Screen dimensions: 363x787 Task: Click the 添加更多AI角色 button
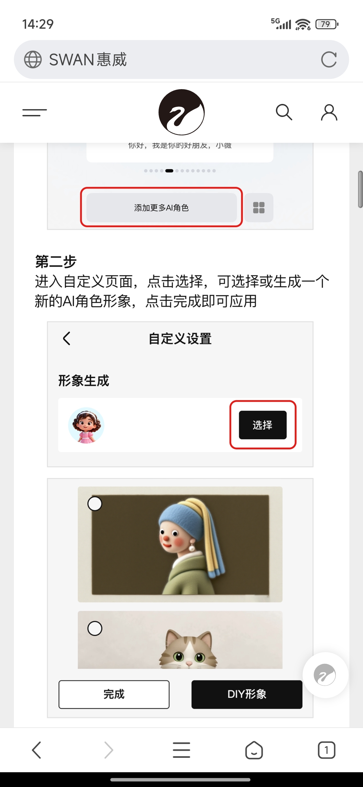pos(161,208)
